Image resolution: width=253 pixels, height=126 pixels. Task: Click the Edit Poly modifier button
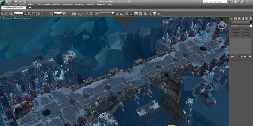point(246,30)
